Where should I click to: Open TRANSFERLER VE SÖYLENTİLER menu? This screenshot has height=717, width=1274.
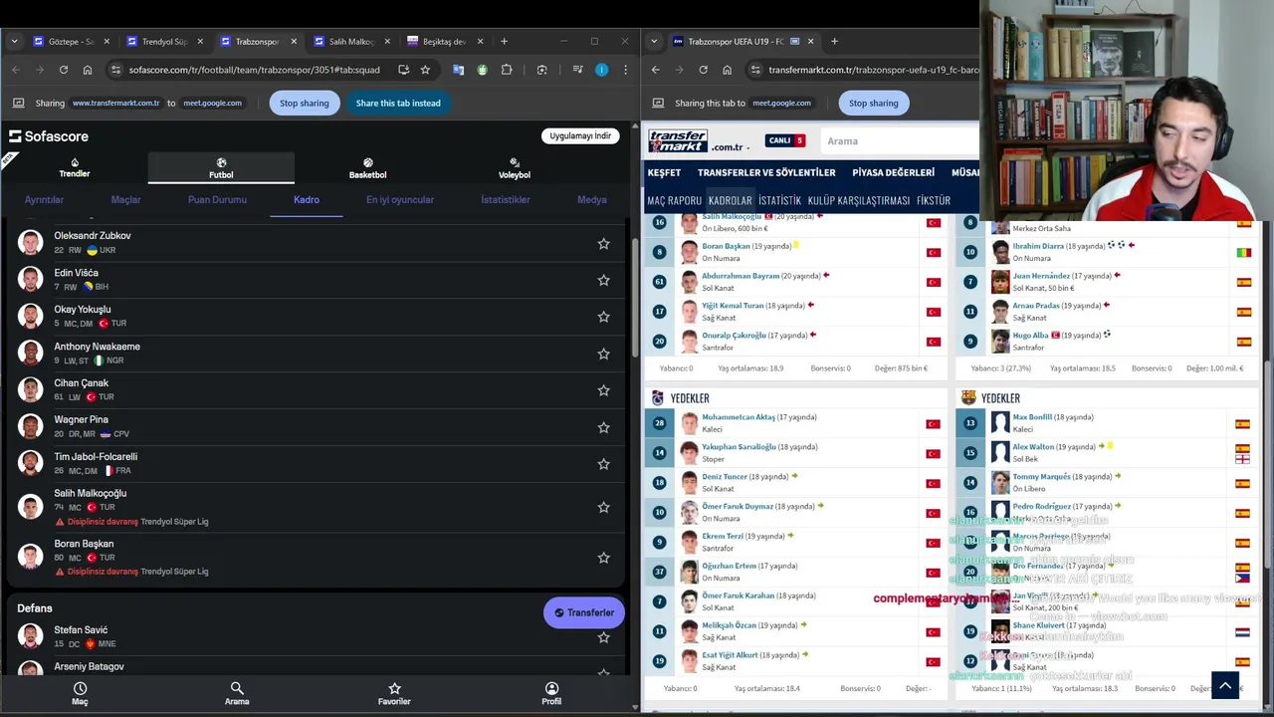766,172
